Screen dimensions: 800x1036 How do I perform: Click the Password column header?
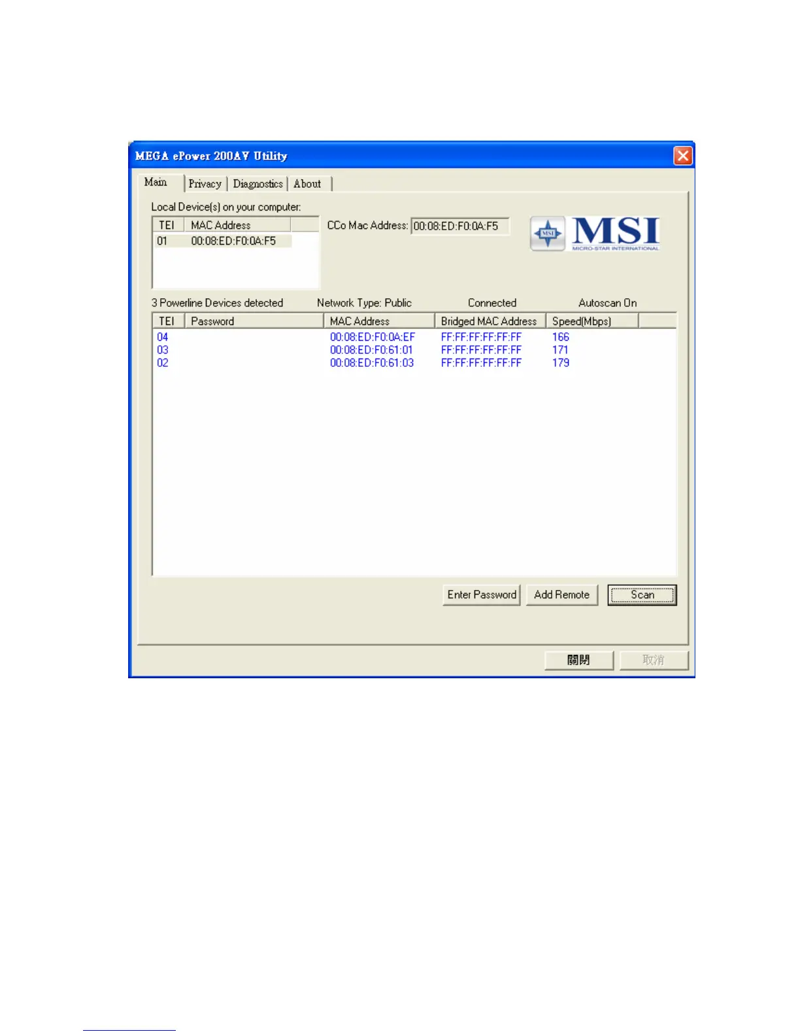pos(254,321)
